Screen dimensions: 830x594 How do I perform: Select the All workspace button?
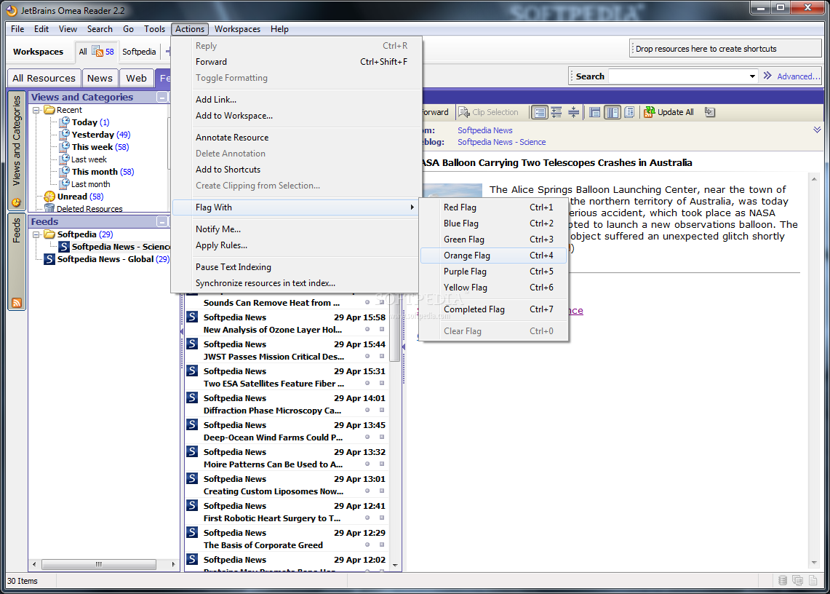click(x=96, y=52)
